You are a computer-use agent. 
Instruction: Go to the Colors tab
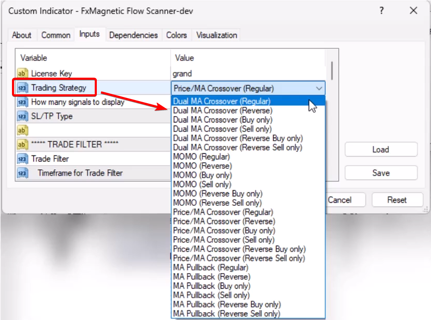pyautogui.click(x=176, y=35)
